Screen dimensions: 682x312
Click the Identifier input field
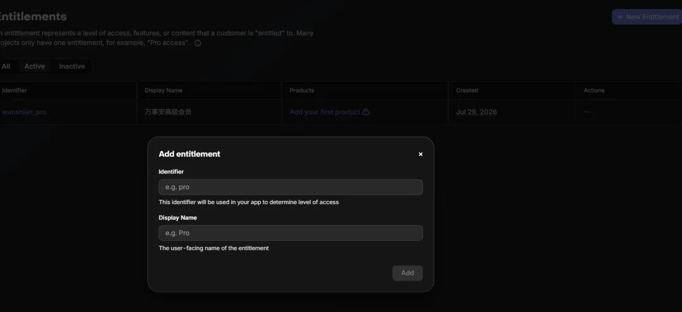(x=290, y=187)
